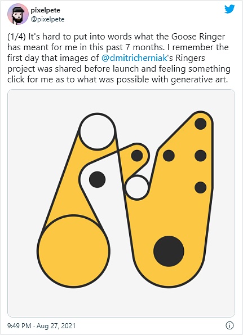This screenshot has width=243, height=335.
Task: Click the lowest small black peg on right
Action: coord(201,187)
